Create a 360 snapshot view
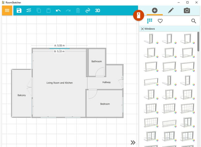This screenshot has height=147, width=201. coord(87,11)
